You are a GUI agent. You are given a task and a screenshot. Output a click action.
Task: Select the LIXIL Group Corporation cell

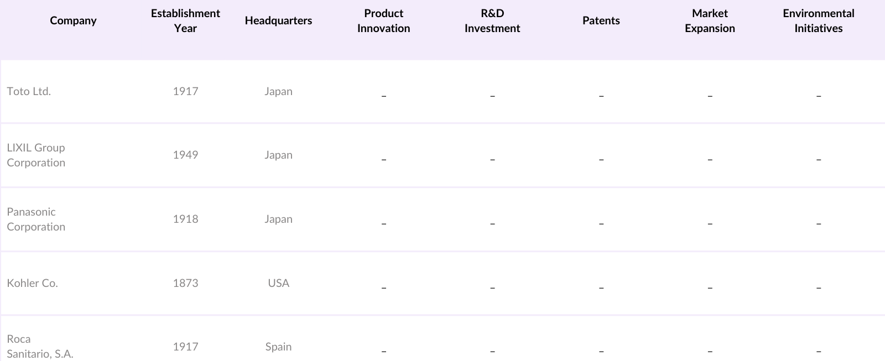(36, 155)
